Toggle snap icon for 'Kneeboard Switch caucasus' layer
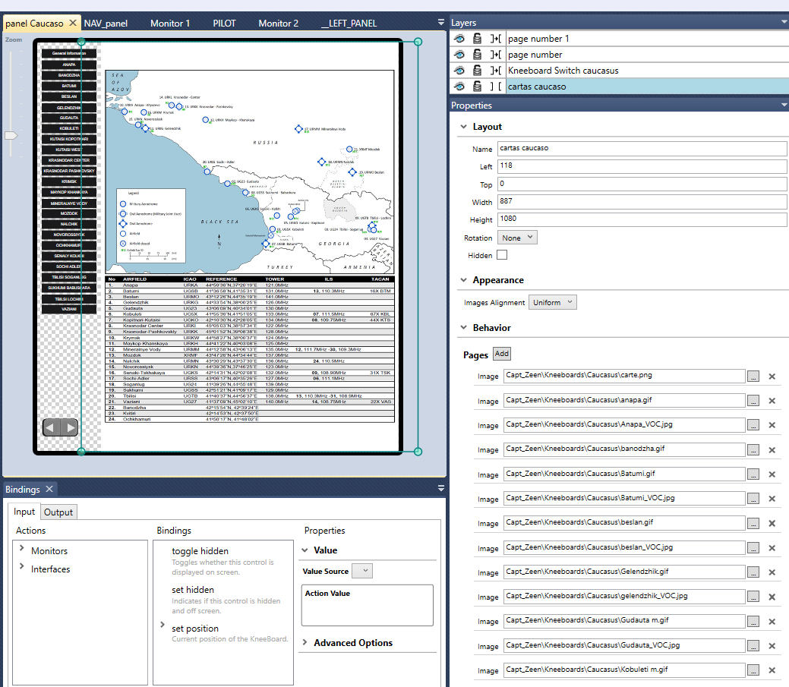Viewport: 789px width, 687px height. point(496,71)
